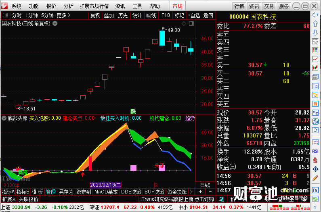Click the down arrow icon in right sidebar
The width and height of the screenshot is (321, 212).
[x=315, y=33]
